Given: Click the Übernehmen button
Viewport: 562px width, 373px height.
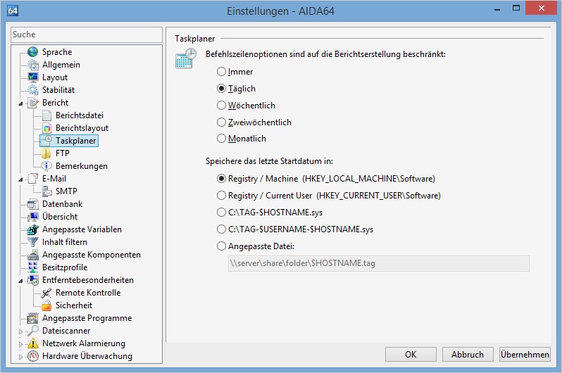Looking at the screenshot, I should (525, 355).
